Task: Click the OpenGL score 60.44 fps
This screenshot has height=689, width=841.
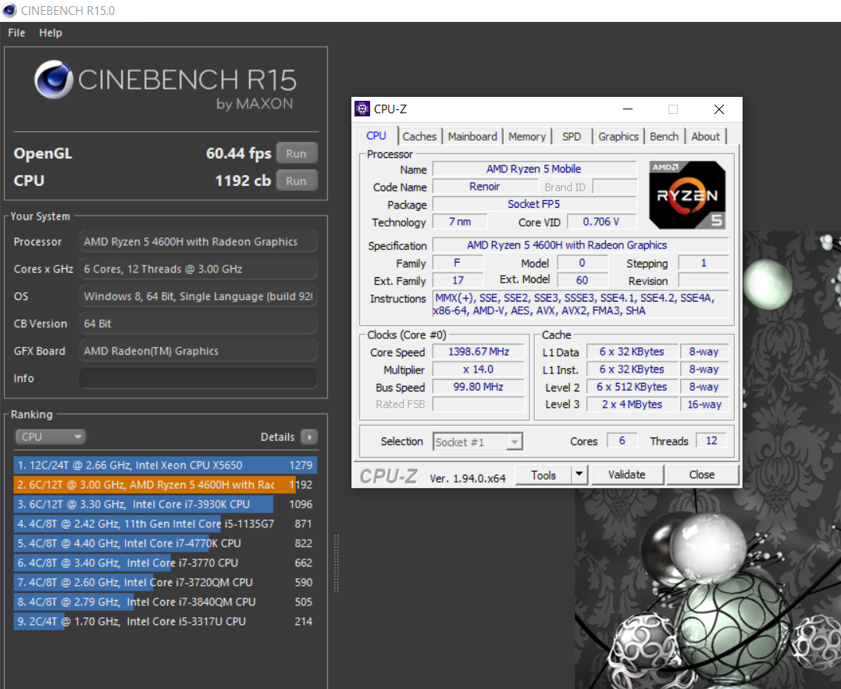Action: [239, 153]
